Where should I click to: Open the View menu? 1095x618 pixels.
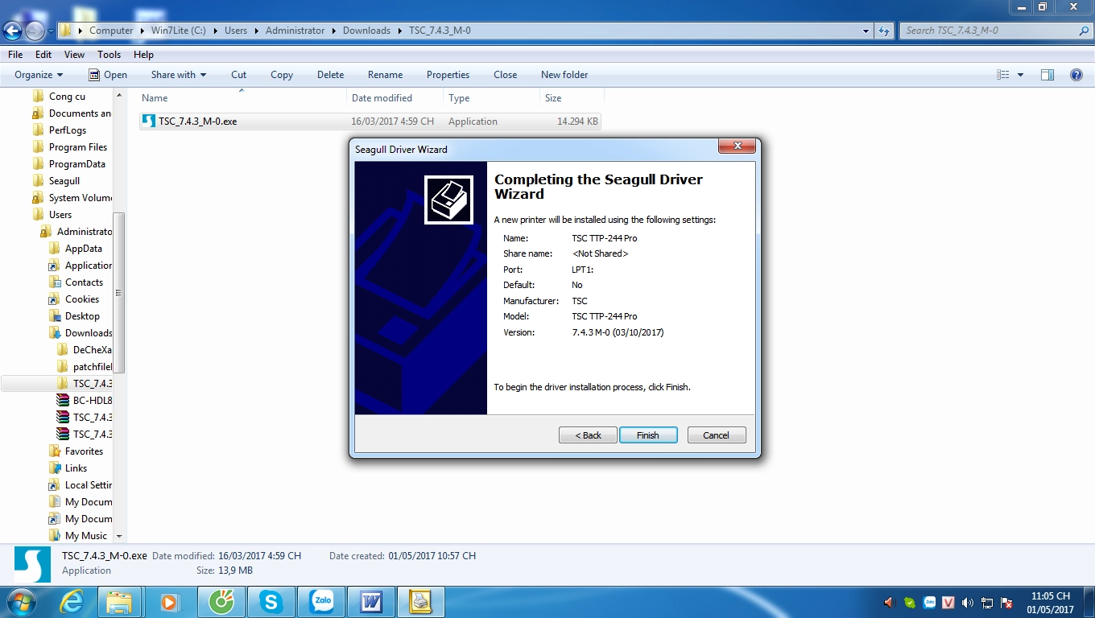[74, 55]
